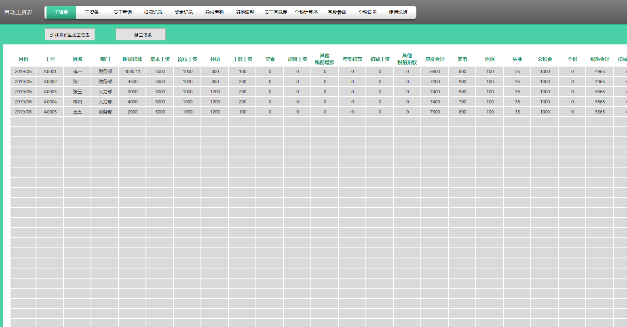Open the 工资条 tab
The width and height of the screenshot is (627, 327).
click(92, 13)
